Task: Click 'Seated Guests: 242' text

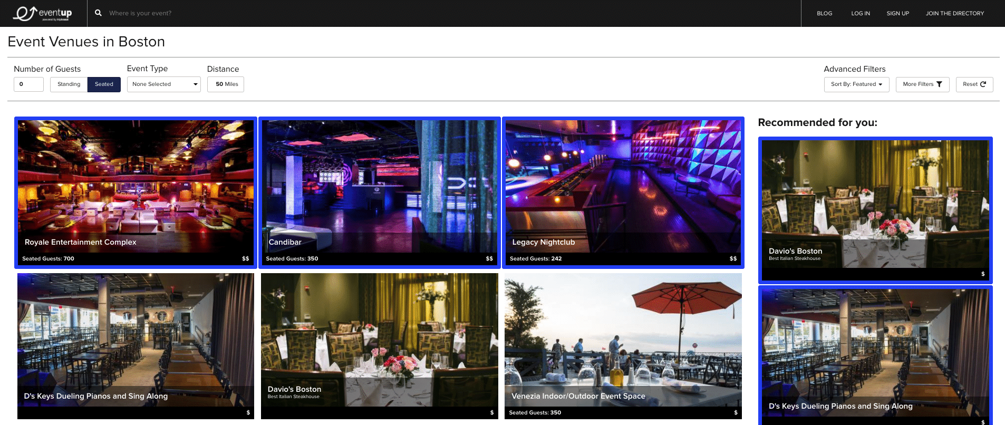Action: (536, 259)
